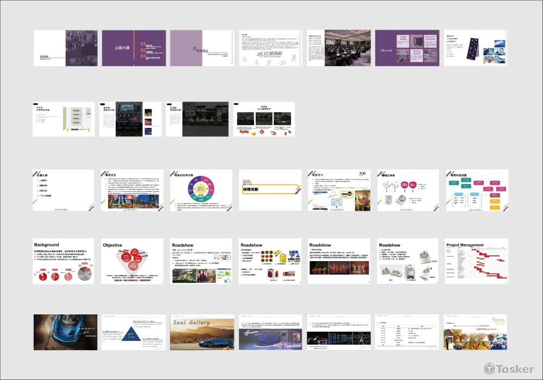The image size is (543, 380).
Task: Select the blue Pagani car top-view cover slide
Action: pyautogui.click(x=66, y=332)
